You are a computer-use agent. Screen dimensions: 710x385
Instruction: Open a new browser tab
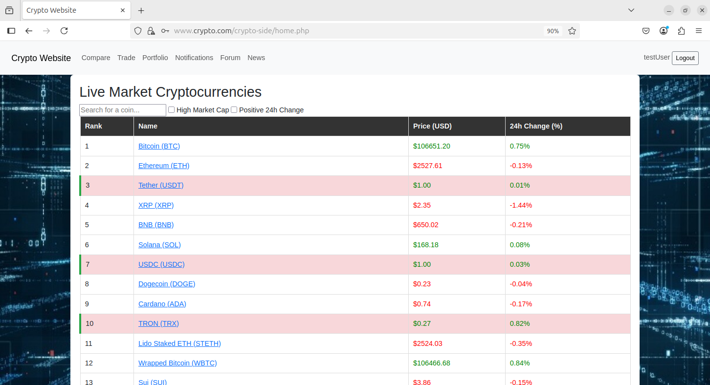(x=141, y=10)
